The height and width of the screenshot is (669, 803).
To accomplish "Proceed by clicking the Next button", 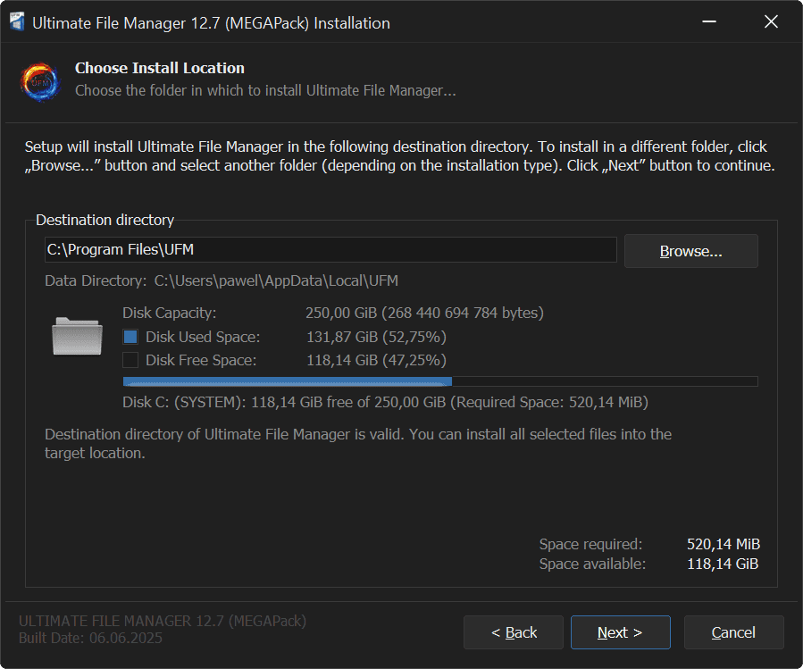I will pyautogui.click(x=620, y=632).
